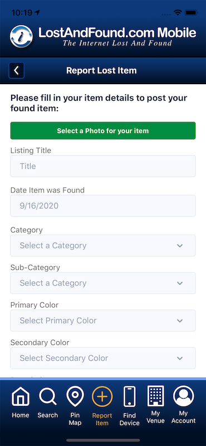This screenshot has height=446, width=206.
Task: Open the My Account profile icon
Action: (184, 396)
